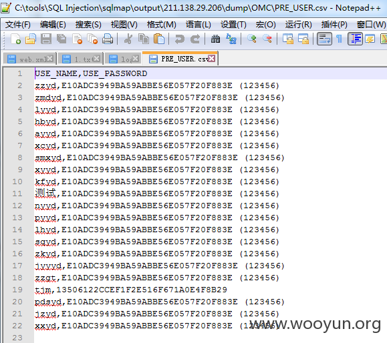Close the PRE_USER.csv tab

(x=212, y=59)
